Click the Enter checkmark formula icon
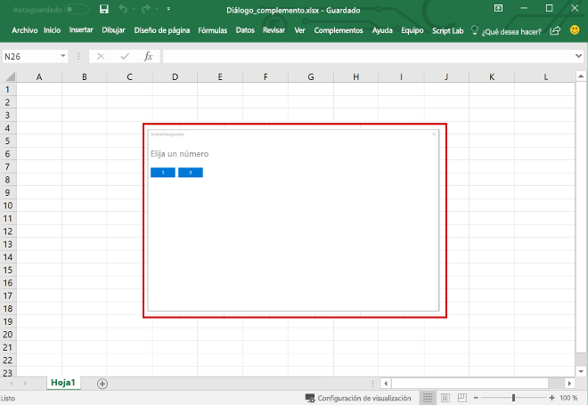The height and width of the screenshot is (405, 588). coord(125,57)
